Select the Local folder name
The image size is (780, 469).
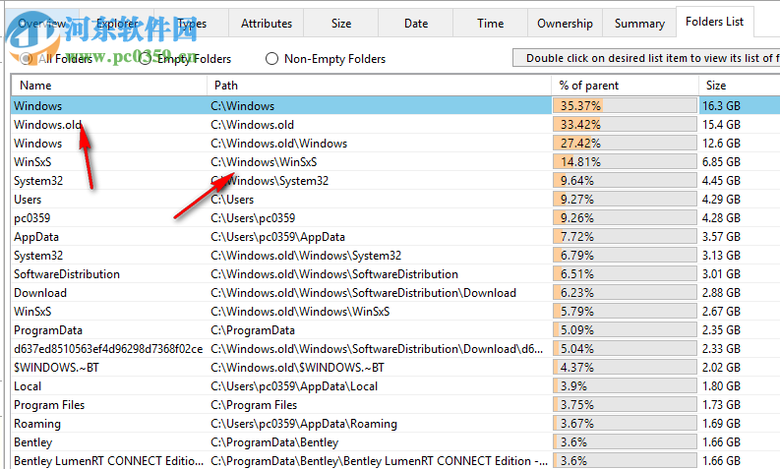point(28,386)
